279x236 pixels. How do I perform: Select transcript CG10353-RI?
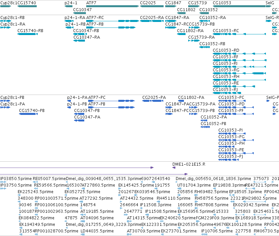239,67
